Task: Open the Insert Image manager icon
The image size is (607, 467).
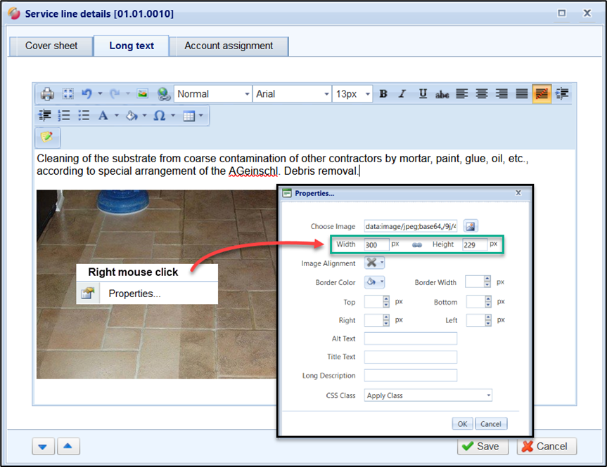Action: pos(143,94)
